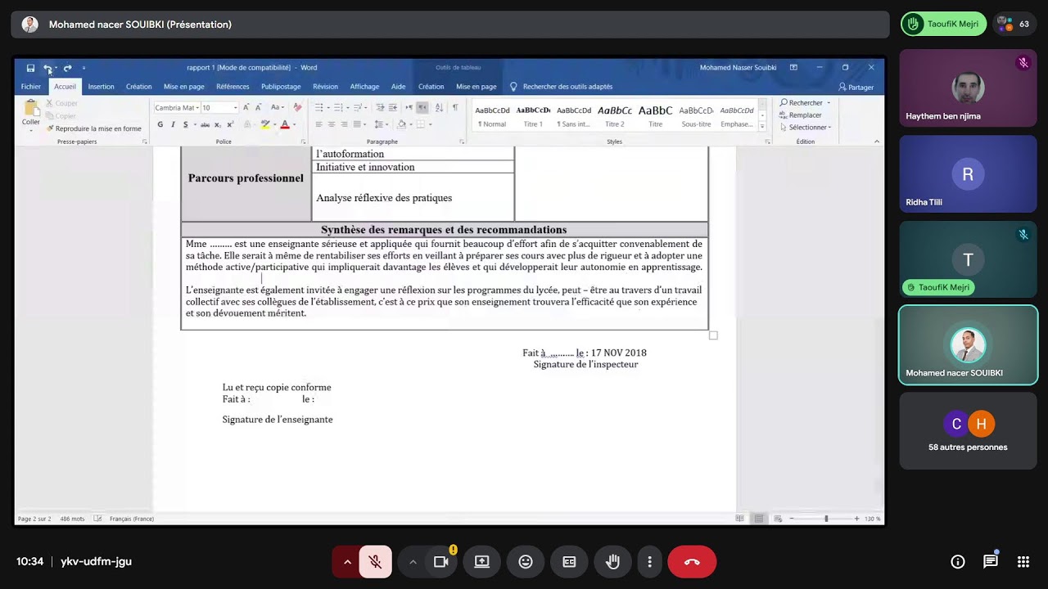Screen dimensions: 1048x589
Task: Open the line spacing dropdown
Action: [x=387, y=124]
